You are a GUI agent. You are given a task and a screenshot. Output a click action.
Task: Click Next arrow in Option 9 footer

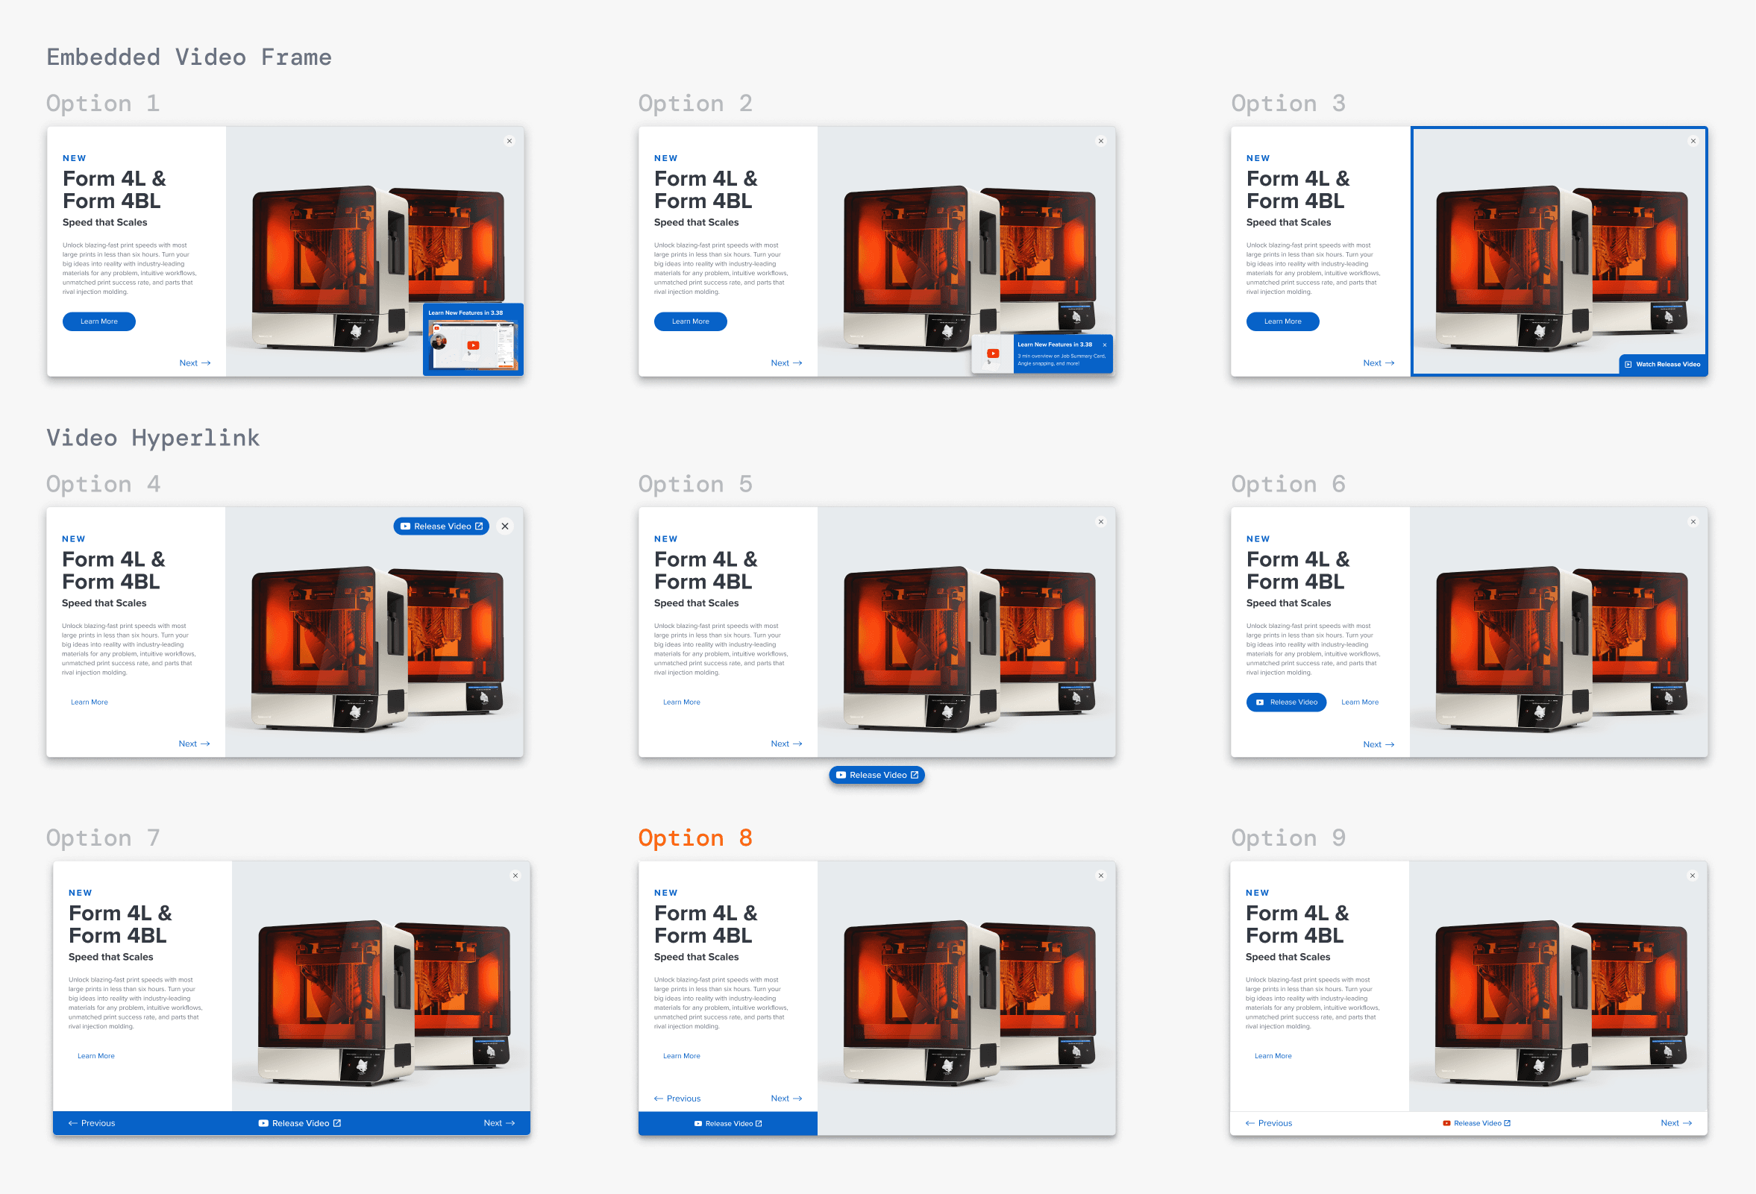(x=1676, y=1123)
